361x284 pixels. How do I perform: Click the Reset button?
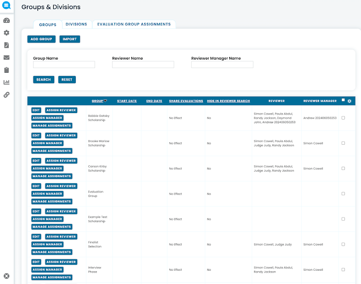(67, 79)
